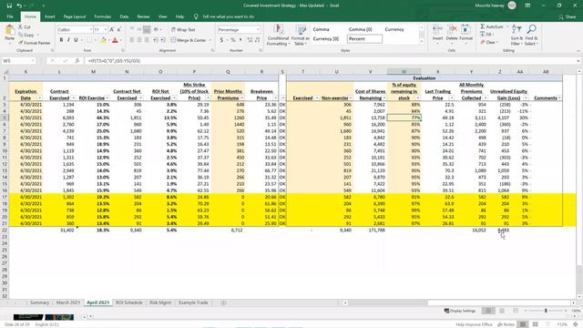The width and height of the screenshot is (583, 328).
Task: Apply italic formatting
Action: click(68, 40)
